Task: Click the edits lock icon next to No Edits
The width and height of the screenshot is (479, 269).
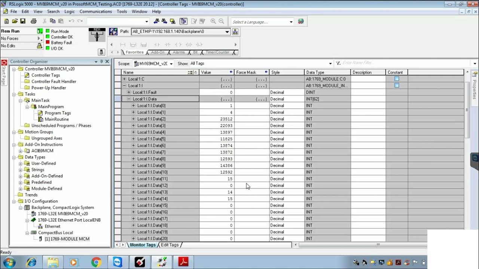Action: pyautogui.click(x=40, y=46)
